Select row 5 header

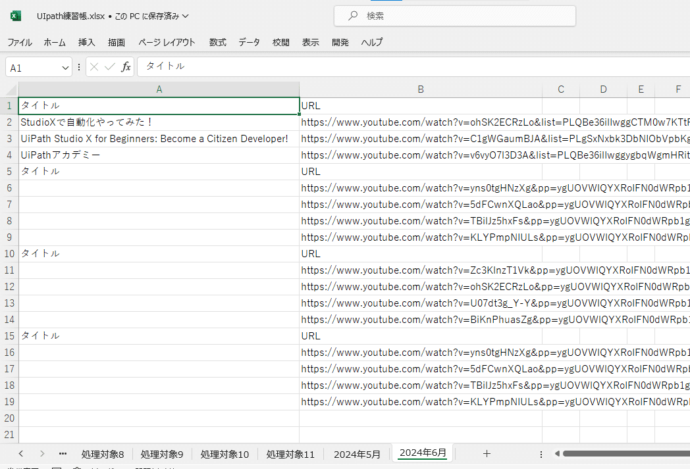[x=9, y=172]
